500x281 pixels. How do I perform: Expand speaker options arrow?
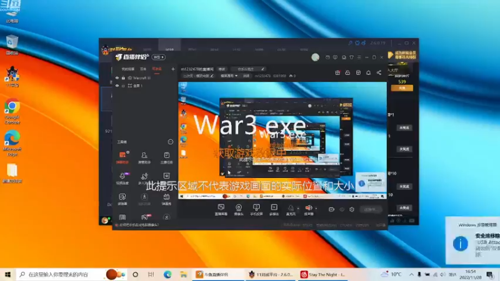click(316, 209)
